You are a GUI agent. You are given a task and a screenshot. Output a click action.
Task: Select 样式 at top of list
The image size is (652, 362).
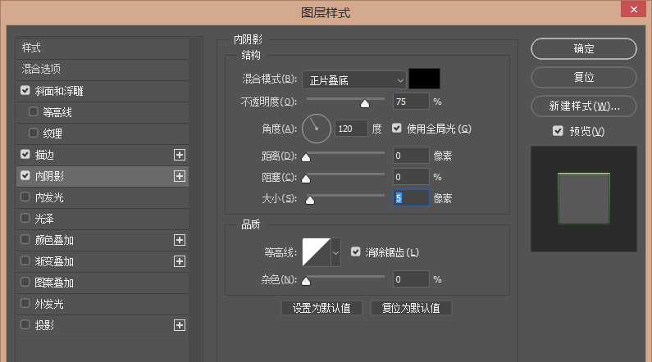pyautogui.click(x=31, y=48)
